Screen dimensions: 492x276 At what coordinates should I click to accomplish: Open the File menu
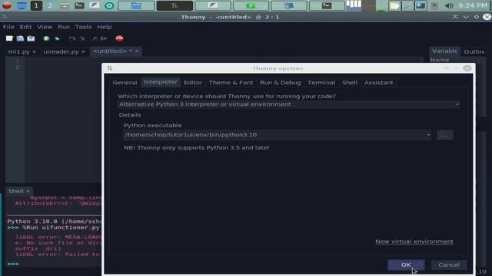(8, 27)
